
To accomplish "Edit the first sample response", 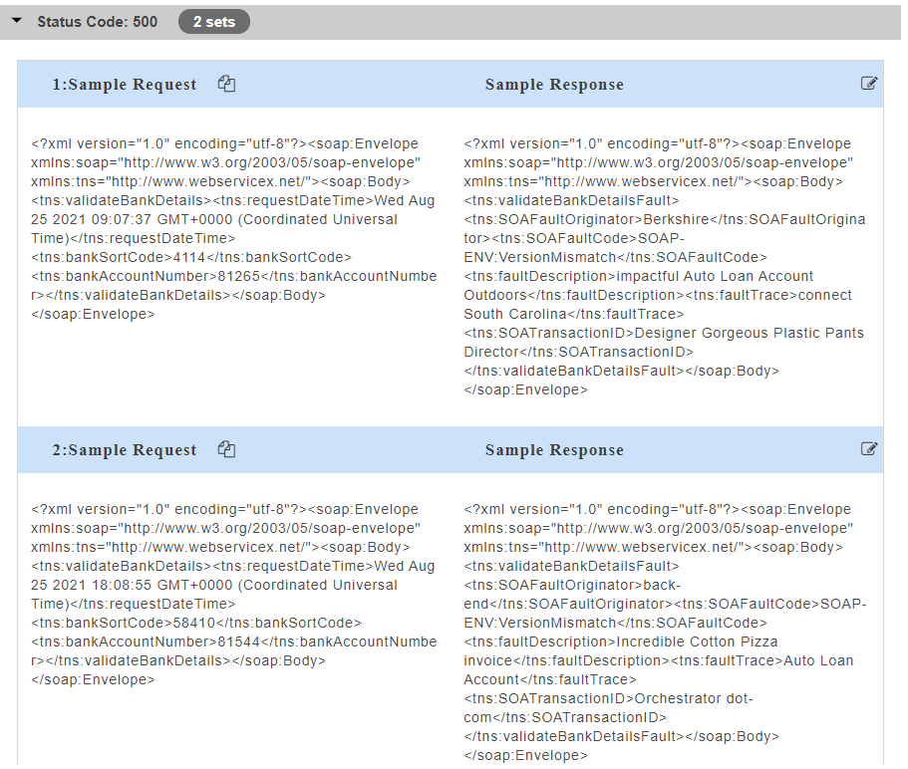I will (x=869, y=84).
